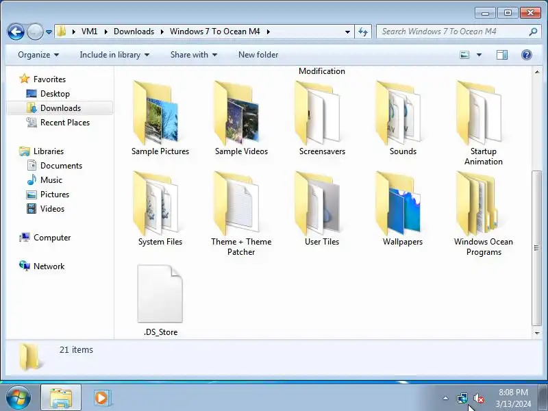The height and width of the screenshot is (411, 548).
Task: Open the Organize menu
Action: pyautogui.click(x=38, y=55)
